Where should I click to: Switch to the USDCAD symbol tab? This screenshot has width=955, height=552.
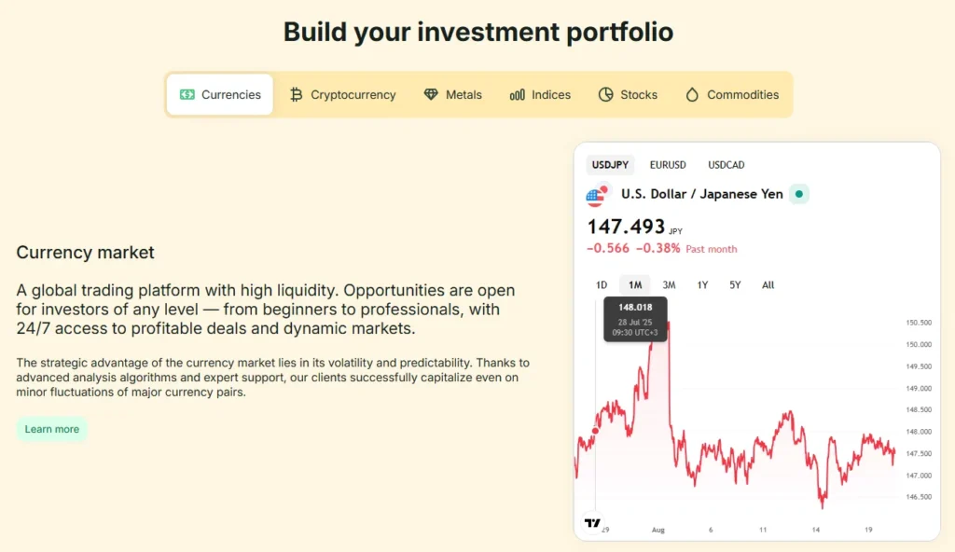coord(727,165)
